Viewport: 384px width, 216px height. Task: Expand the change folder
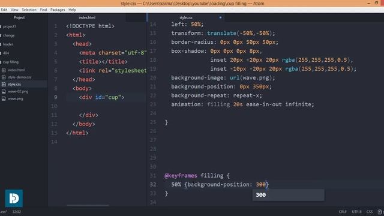8,35
